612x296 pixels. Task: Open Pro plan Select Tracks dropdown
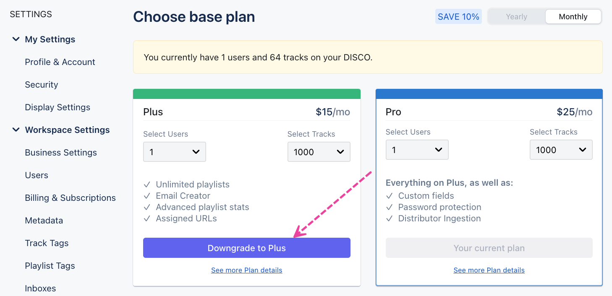pos(561,150)
